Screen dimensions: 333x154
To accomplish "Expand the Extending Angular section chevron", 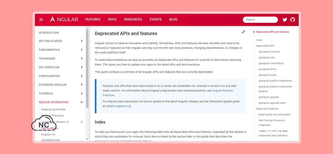I will point(82,85).
